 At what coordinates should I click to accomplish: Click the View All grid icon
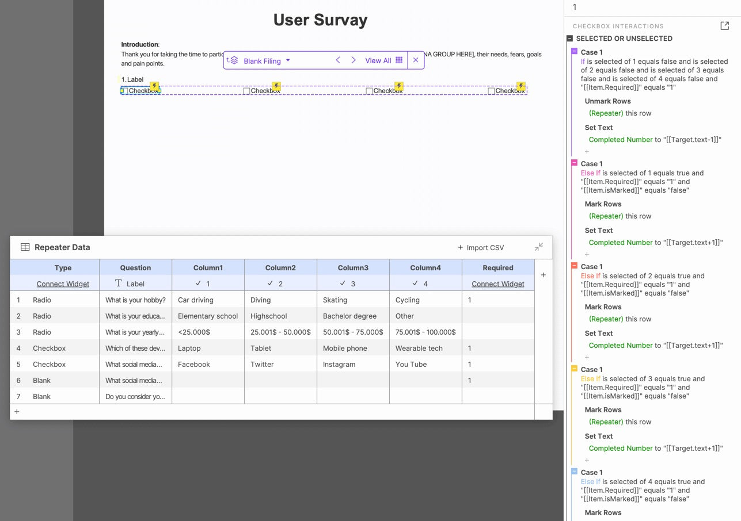point(399,60)
